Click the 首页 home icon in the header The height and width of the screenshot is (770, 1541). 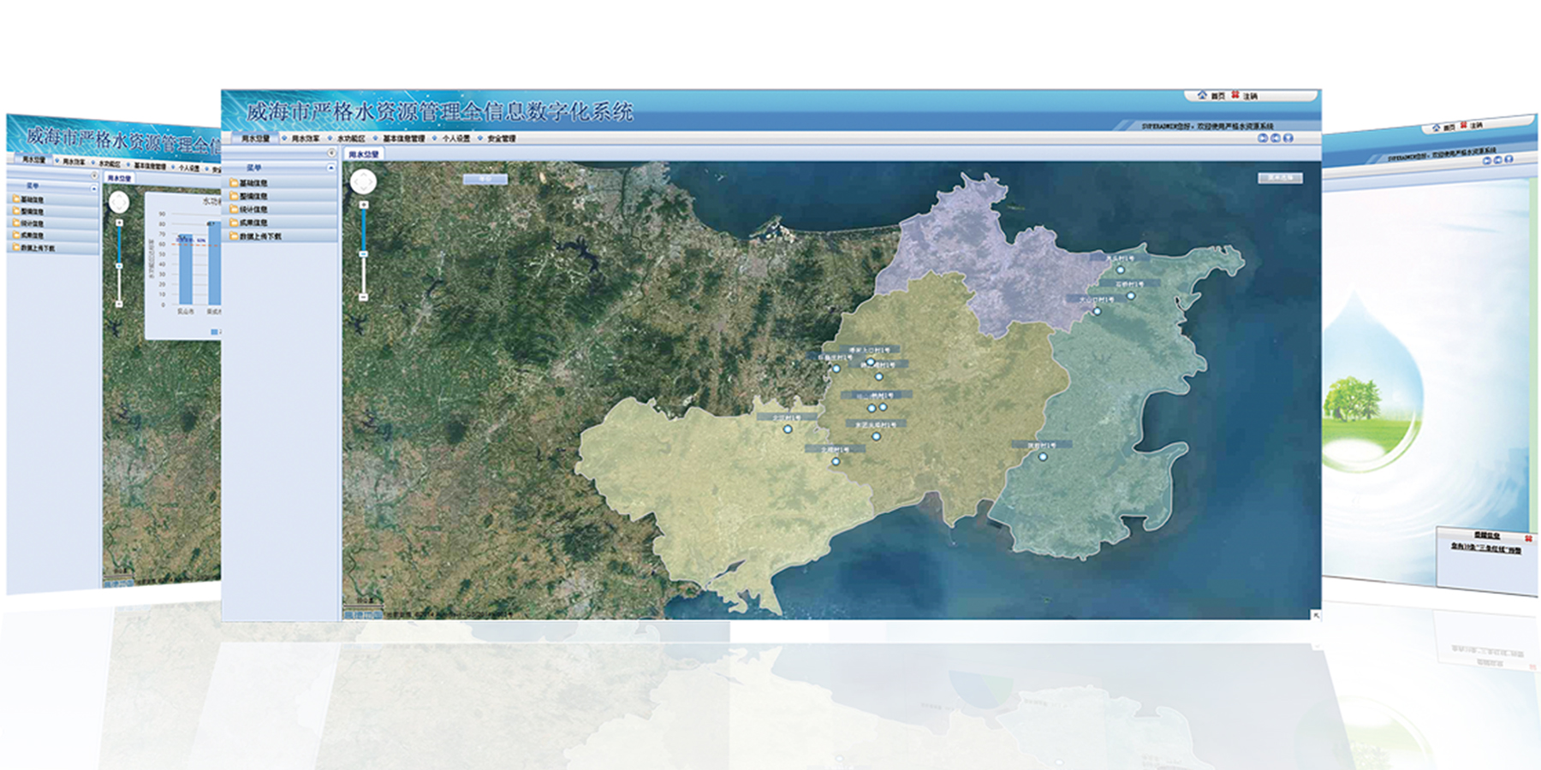click(x=1202, y=96)
